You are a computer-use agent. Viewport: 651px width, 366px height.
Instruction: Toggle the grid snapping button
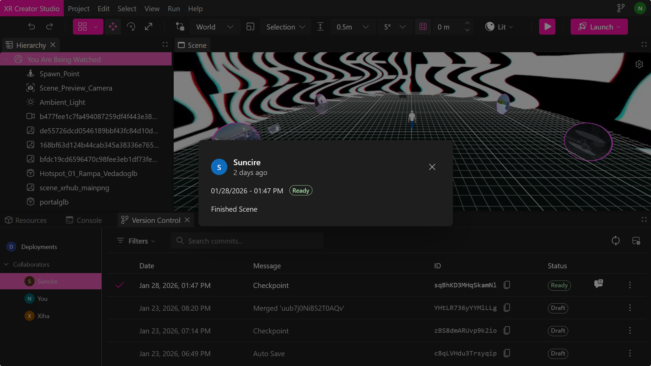[x=423, y=26]
